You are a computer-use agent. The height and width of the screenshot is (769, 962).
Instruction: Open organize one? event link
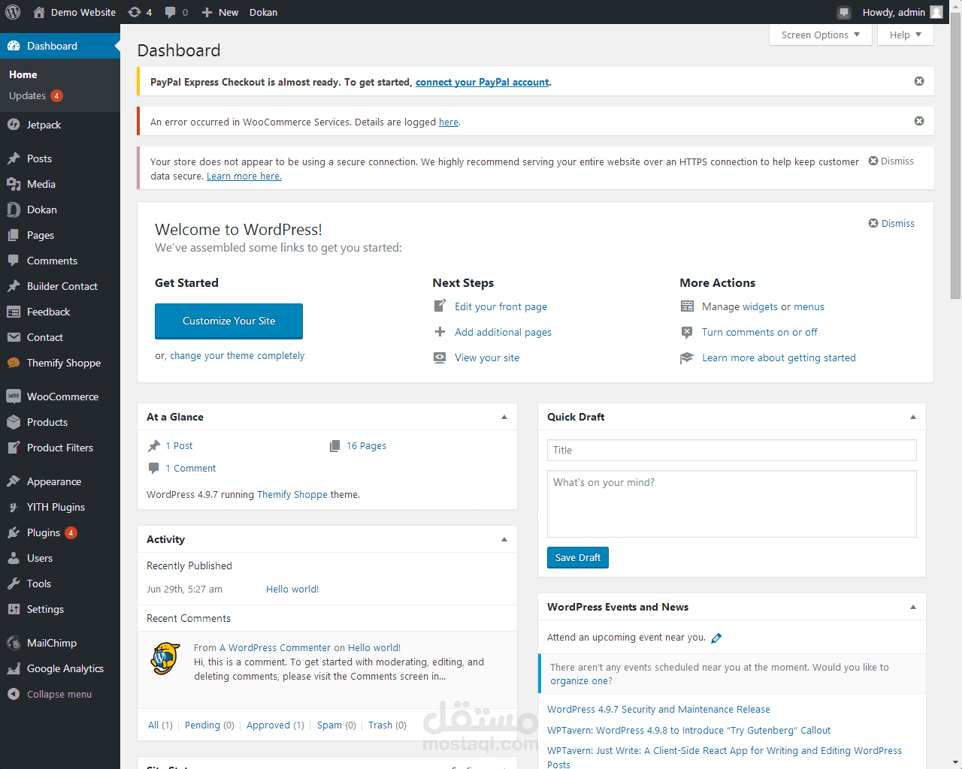581,680
